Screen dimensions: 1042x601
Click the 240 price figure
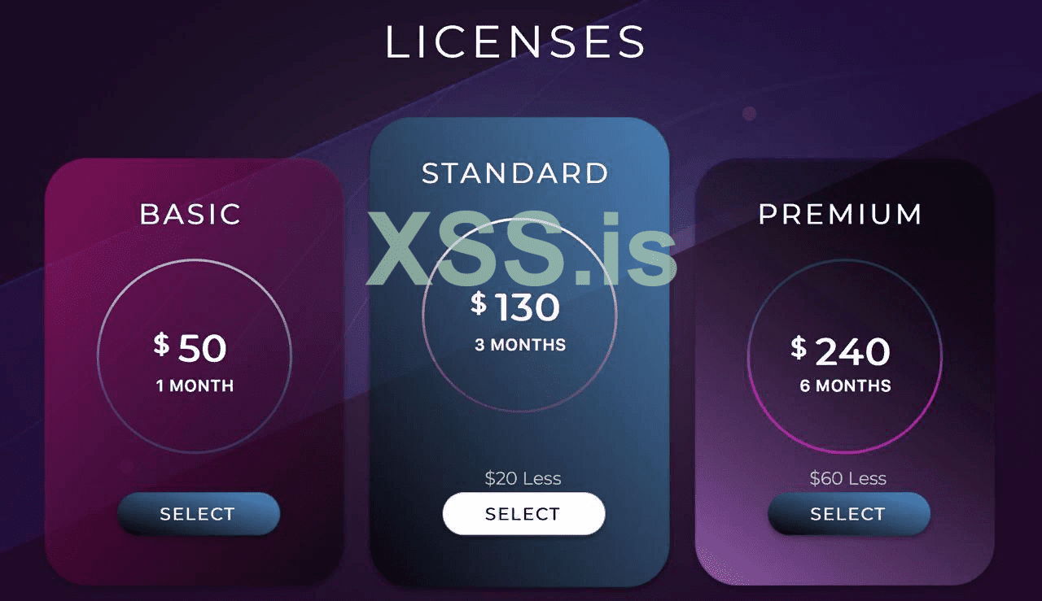coord(852,352)
